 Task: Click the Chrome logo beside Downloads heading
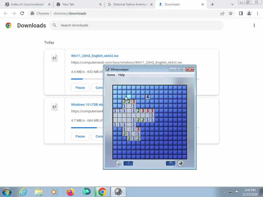[8, 25]
